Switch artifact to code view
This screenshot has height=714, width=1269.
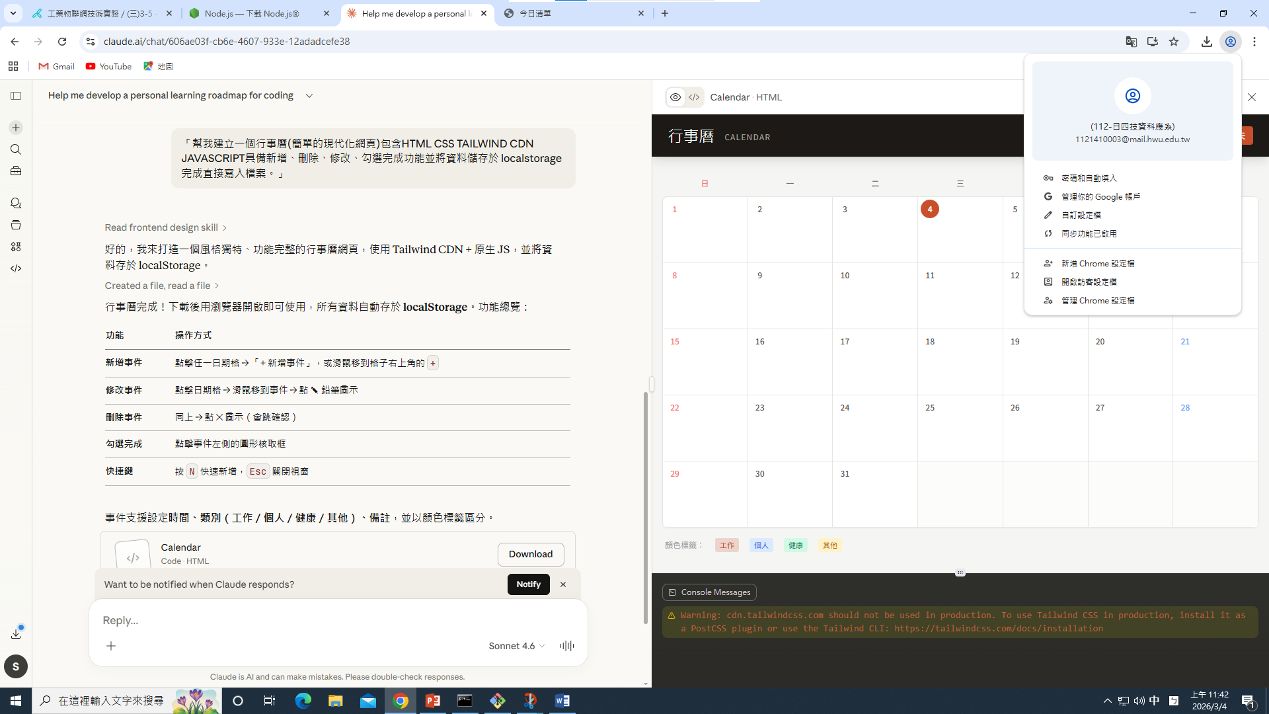point(694,97)
